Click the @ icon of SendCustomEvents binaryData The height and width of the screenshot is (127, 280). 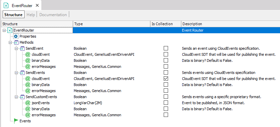(28, 109)
